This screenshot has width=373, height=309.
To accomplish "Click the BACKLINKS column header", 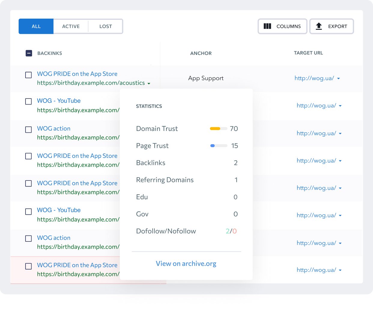I will [50, 53].
